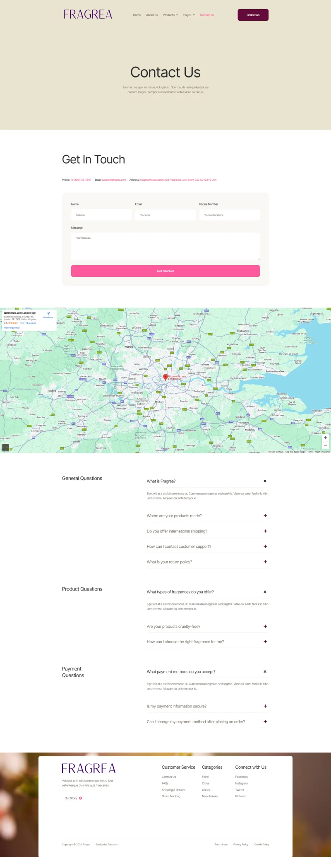Expand Is my payment information secure
This screenshot has width=331, height=857.
pyautogui.click(x=207, y=706)
